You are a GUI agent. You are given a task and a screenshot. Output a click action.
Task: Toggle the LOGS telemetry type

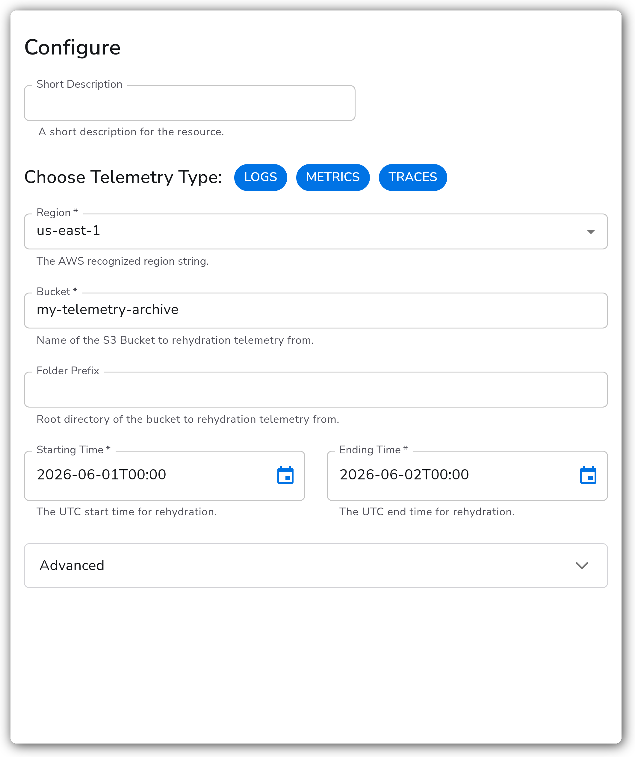260,177
